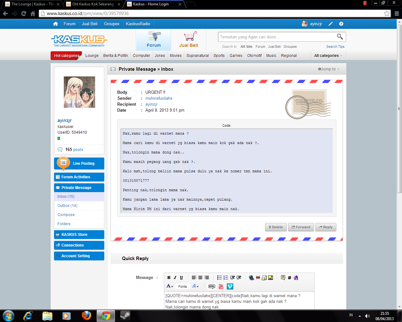This screenshot has height=322, width=402.
Task: Click ayinzjr profile avatar image
Action: (79, 92)
